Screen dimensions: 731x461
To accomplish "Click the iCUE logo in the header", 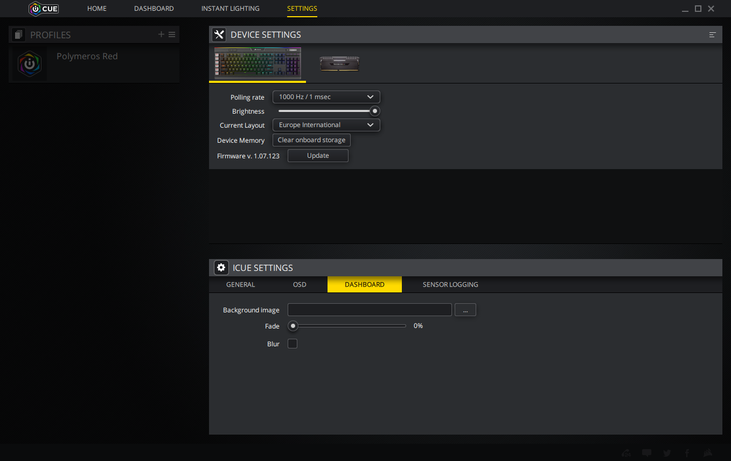I will (x=44, y=9).
